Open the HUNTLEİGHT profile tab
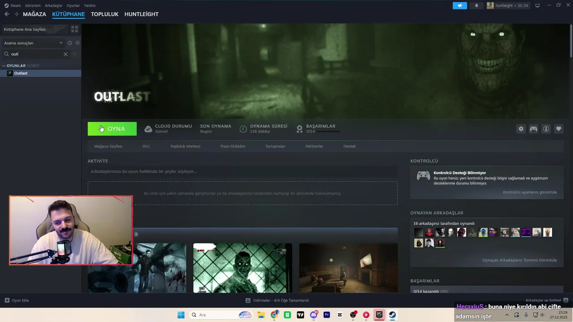This screenshot has height=322, width=573. tap(141, 14)
